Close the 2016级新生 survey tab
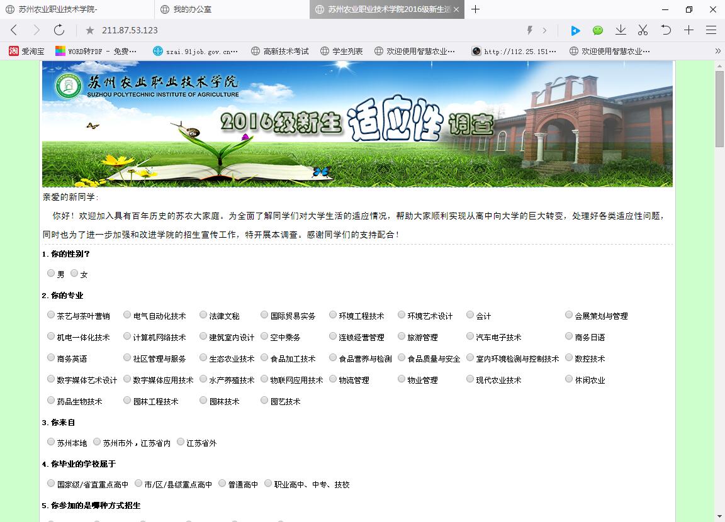The image size is (725, 522). (456, 9)
